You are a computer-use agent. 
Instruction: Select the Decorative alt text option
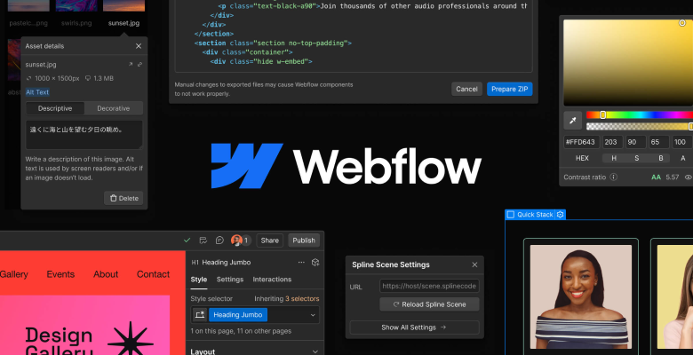[x=113, y=108]
